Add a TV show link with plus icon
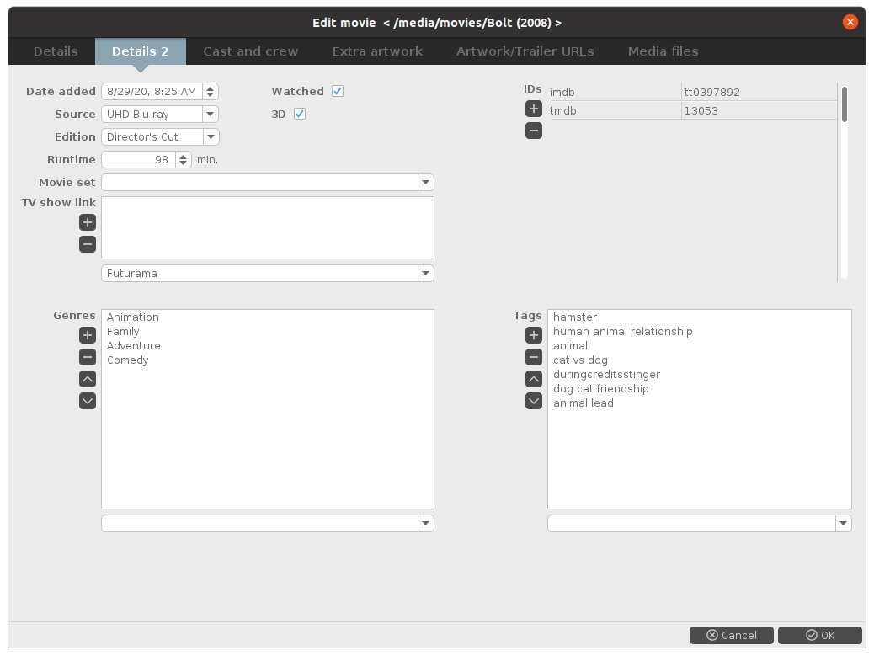This screenshot has width=874, height=656. [x=88, y=222]
